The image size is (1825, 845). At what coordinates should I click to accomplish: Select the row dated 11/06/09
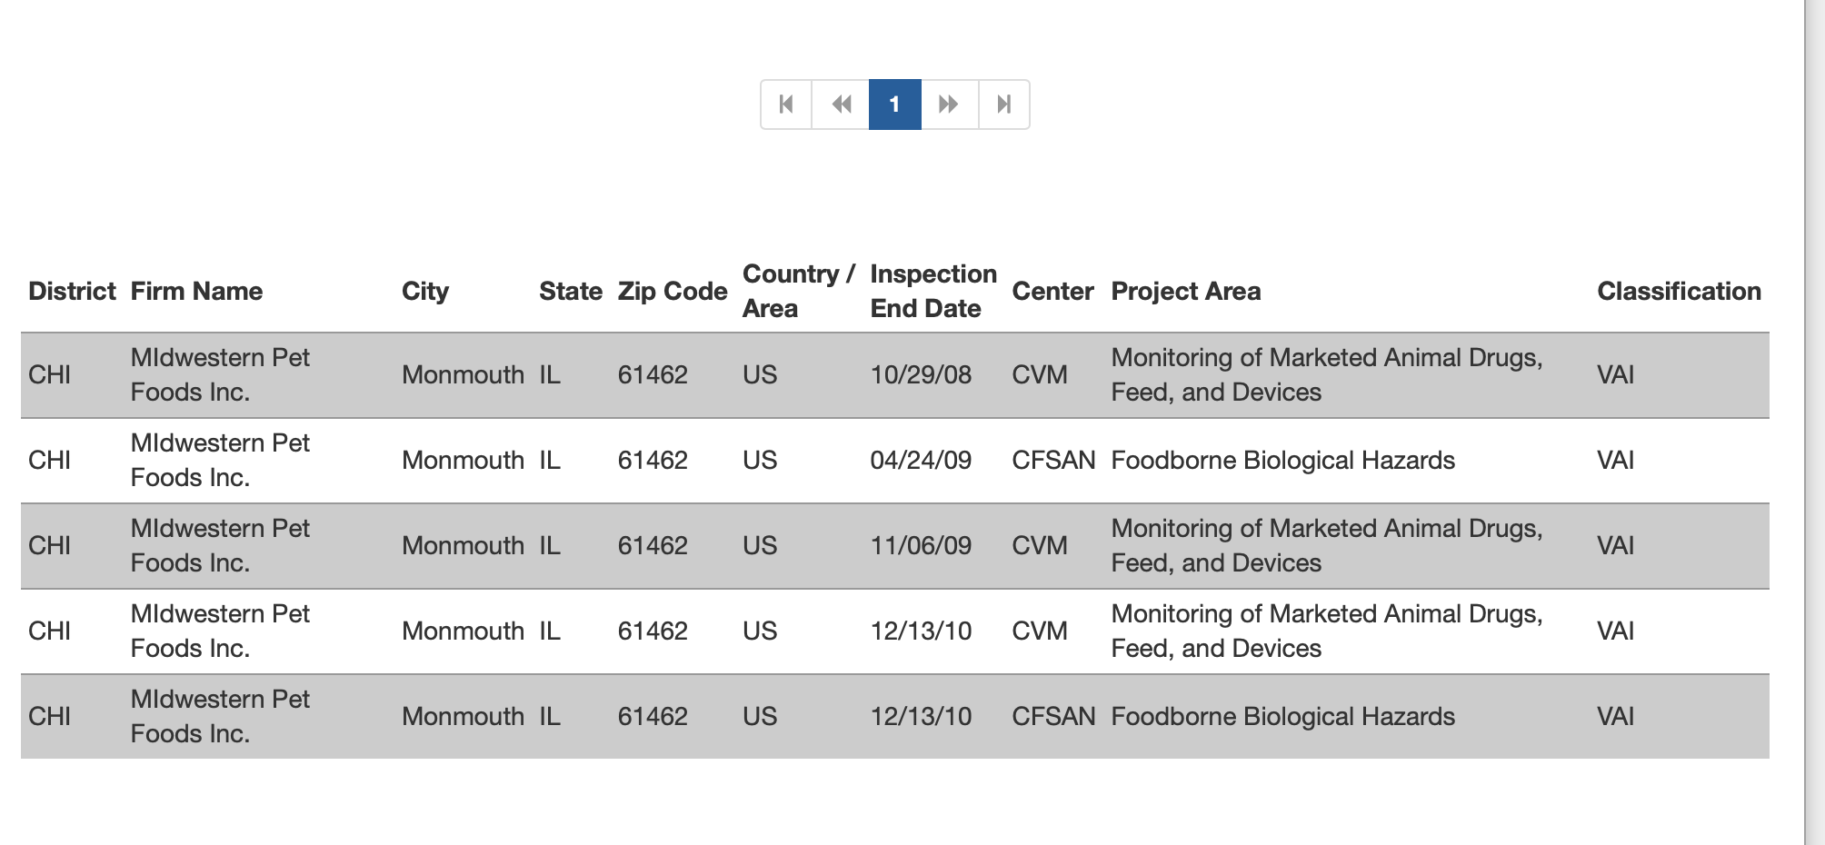tap(921, 545)
